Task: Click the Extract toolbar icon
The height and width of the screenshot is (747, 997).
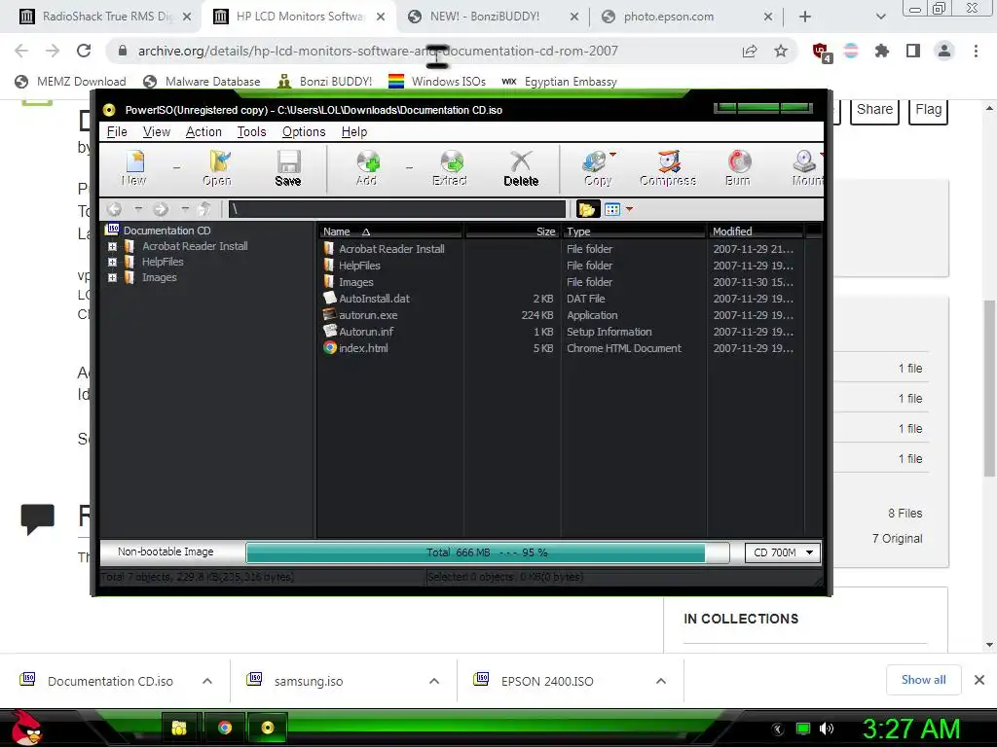Action: (x=450, y=167)
